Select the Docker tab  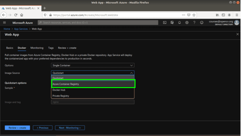[22, 48]
